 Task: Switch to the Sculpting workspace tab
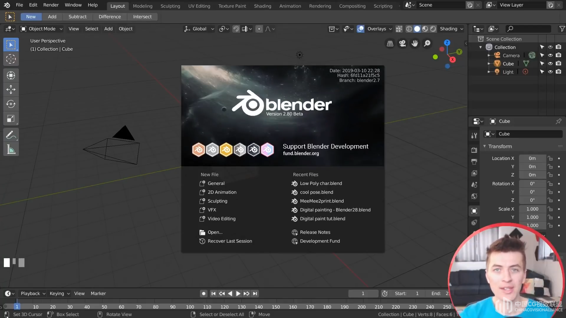click(x=170, y=6)
